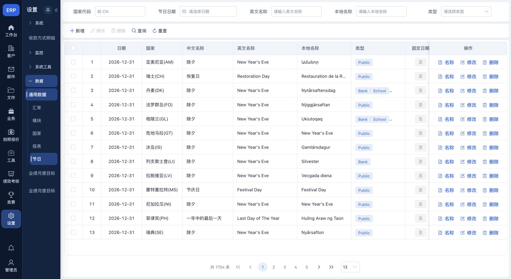Image resolution: width=511 pixels, height=279 pixels.
Task: Click the 新增 add button
Action: [77, 31]
